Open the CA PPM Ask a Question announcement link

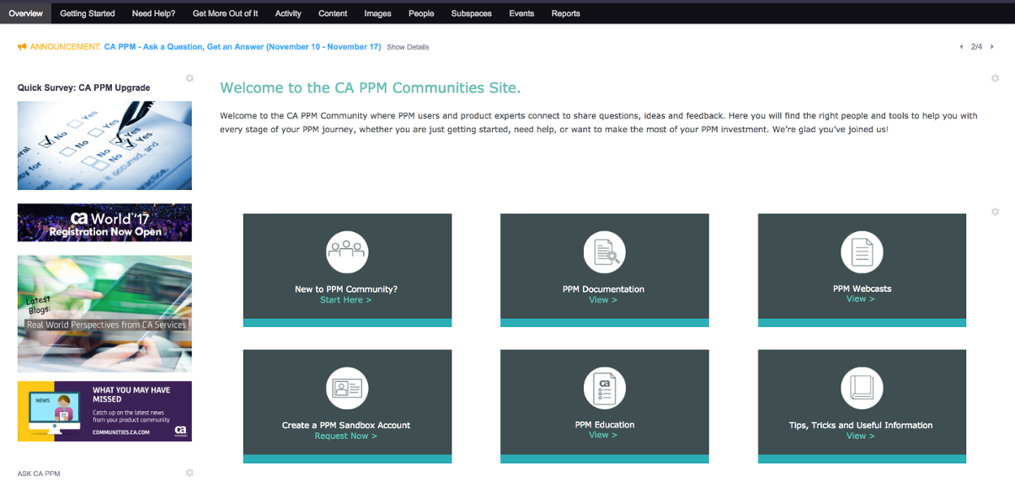(243, 47)
